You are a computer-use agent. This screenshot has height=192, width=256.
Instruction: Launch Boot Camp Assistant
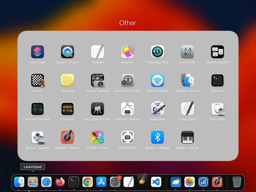pyautogui.click(x=38, y=138)
